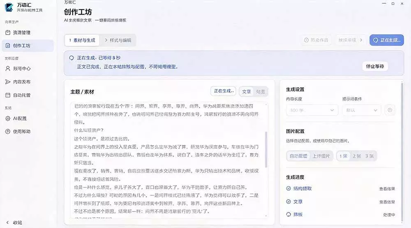Click the status spinner icon in the banner

pyautogui.click(x=71, y=58)
